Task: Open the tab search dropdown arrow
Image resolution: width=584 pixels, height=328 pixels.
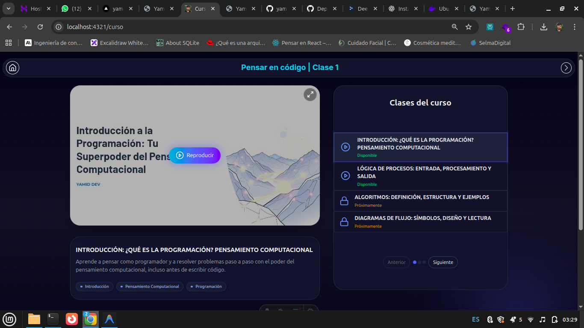Action: point(9,9)
